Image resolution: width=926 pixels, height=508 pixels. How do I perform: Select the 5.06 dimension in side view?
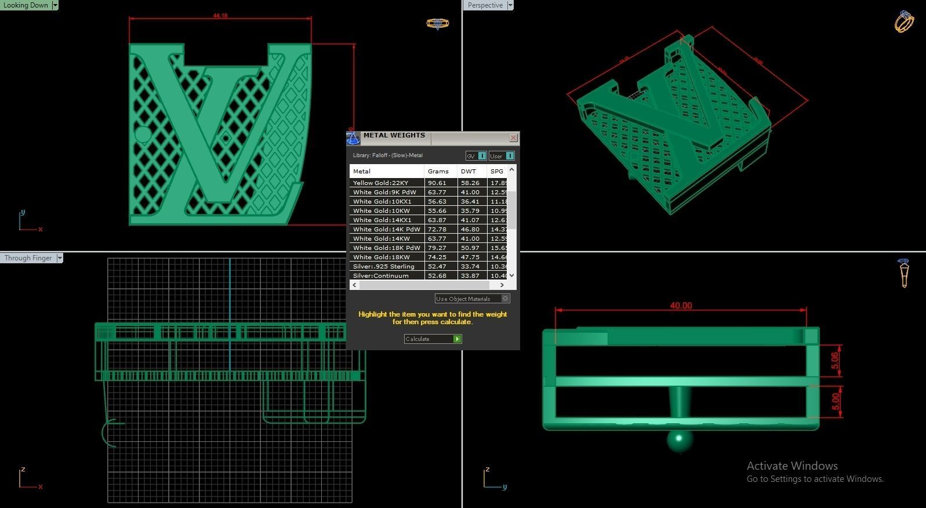coord(835,361)
